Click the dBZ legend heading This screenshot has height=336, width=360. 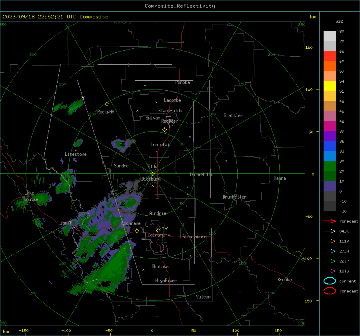[x=339, y=21]
